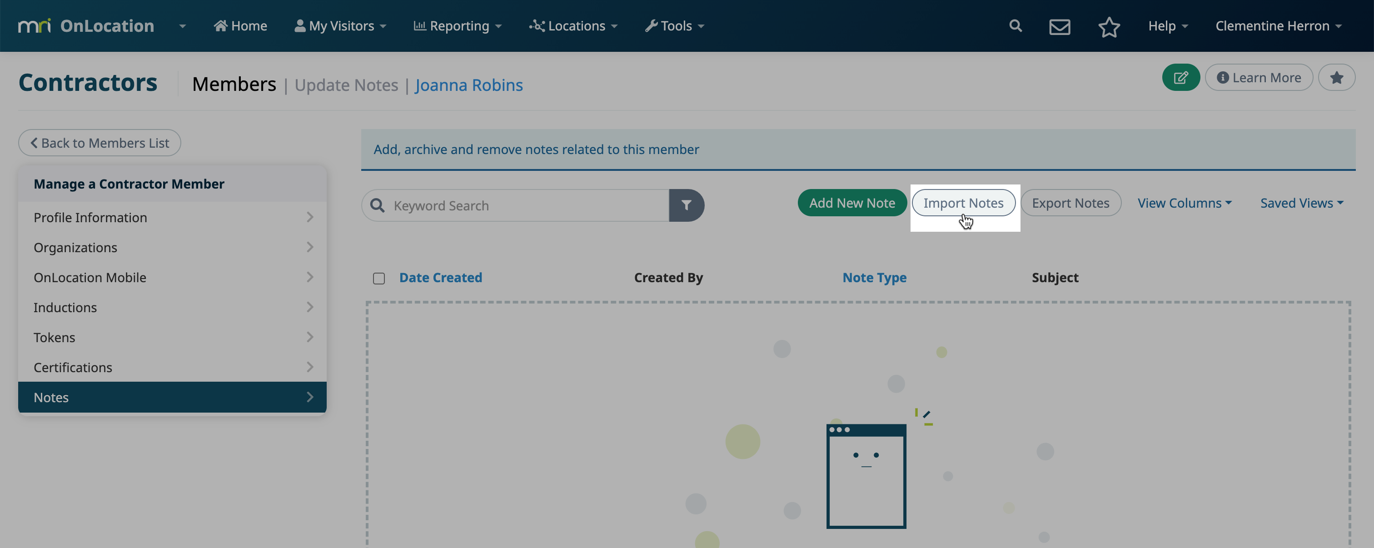Image resolution: width=1374 pixels, height=548 pixels.
Task: Click the magnifier icon in Keyword Search
Action: [378, 205]
